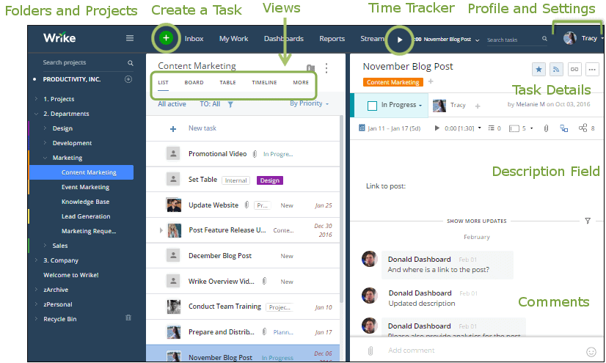Open emoji picker in comment box
Screen dimensions: 606x363
coord(591,352)
